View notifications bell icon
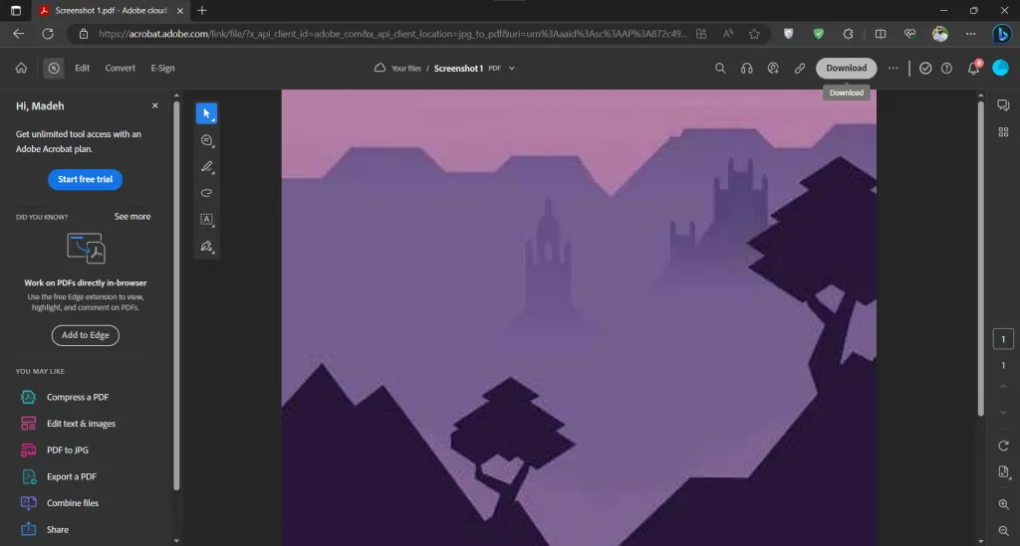The width and height of the screenshot is (1020, 546). click(x=974, y=69)
